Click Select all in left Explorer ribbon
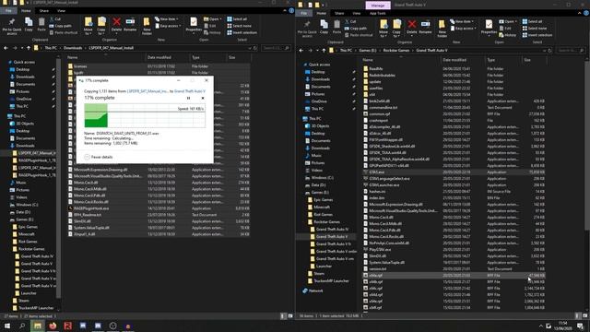Image resolution: width=590 pixels, height=332 pixels. [x=237, y=18]
